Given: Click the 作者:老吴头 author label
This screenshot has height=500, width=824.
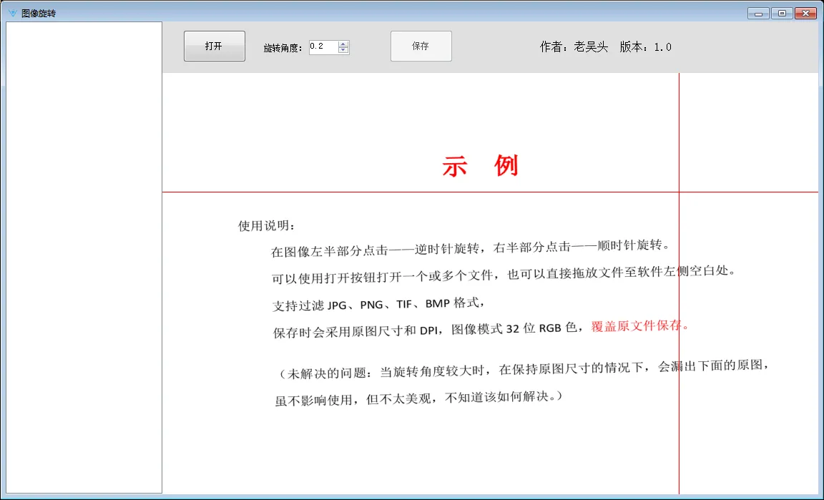Looking at the screenshot, I should tap(574, 47).
